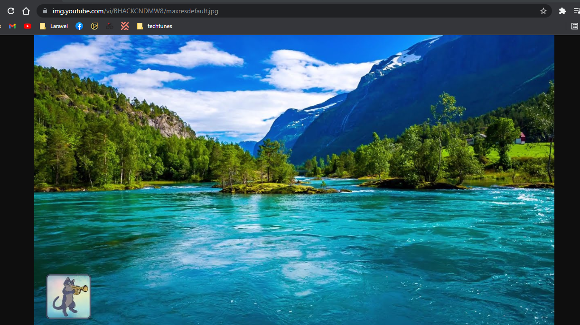Open the Reading list icon
This screenshot has width=580, height=325.
point(575,26)
